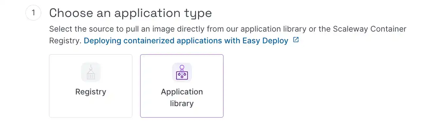The width and height of the screenshot is (431, 126).
Task: Click Scaleway Container text in the description
Action: click(370, 29)
